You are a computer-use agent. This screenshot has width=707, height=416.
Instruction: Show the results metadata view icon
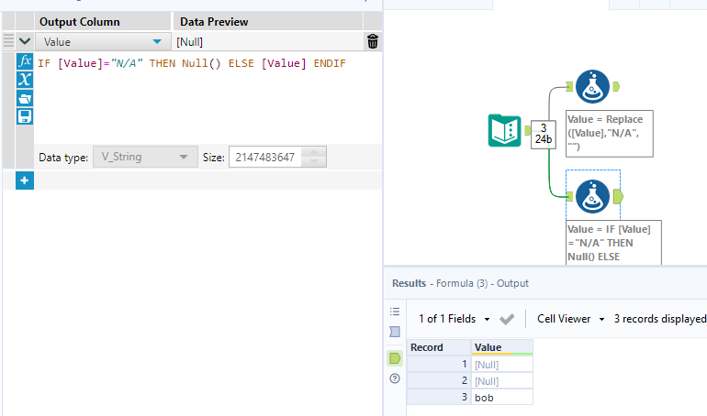point(395,331)
